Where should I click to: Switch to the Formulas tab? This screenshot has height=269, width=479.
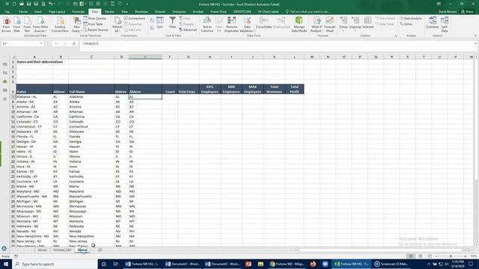tap(78, 12)
